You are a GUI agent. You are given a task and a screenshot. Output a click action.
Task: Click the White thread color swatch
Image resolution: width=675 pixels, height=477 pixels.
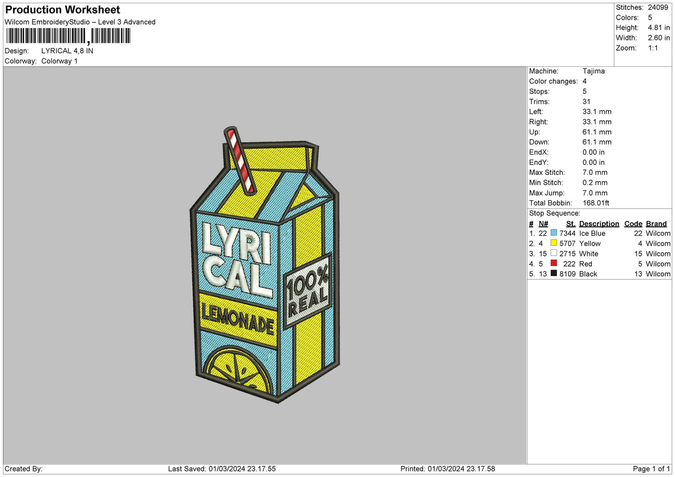554,253
